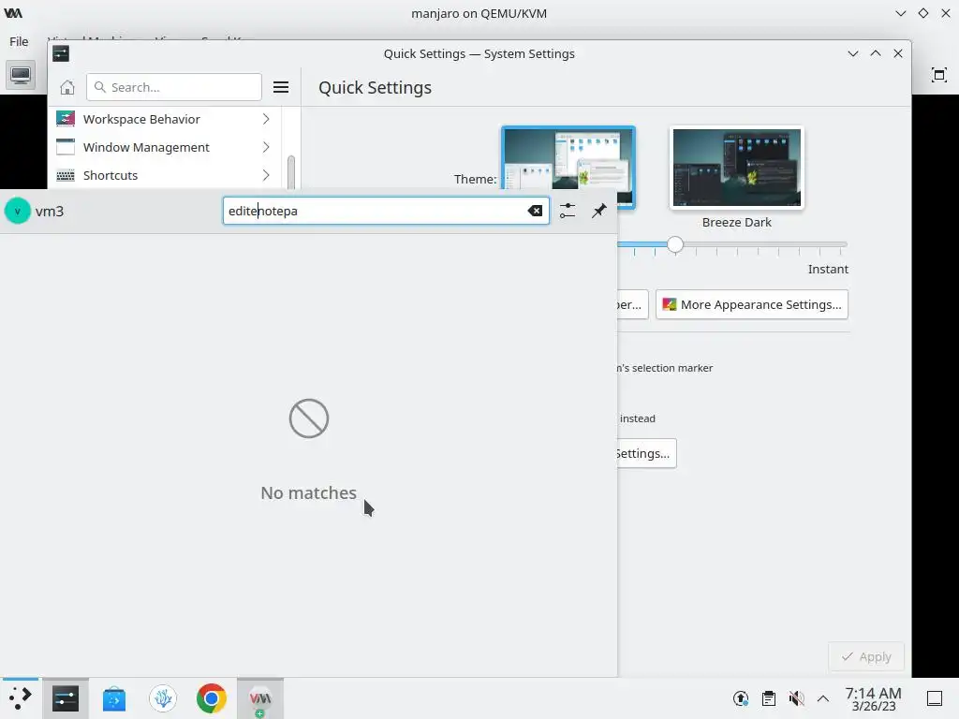Click the muted volume tray icon
The width and height of the screenshot is (959, 719).
(796, 698)
